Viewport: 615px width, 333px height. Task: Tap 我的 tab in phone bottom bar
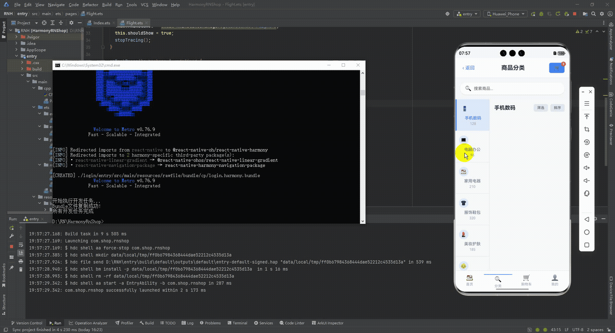coord(555,280)
